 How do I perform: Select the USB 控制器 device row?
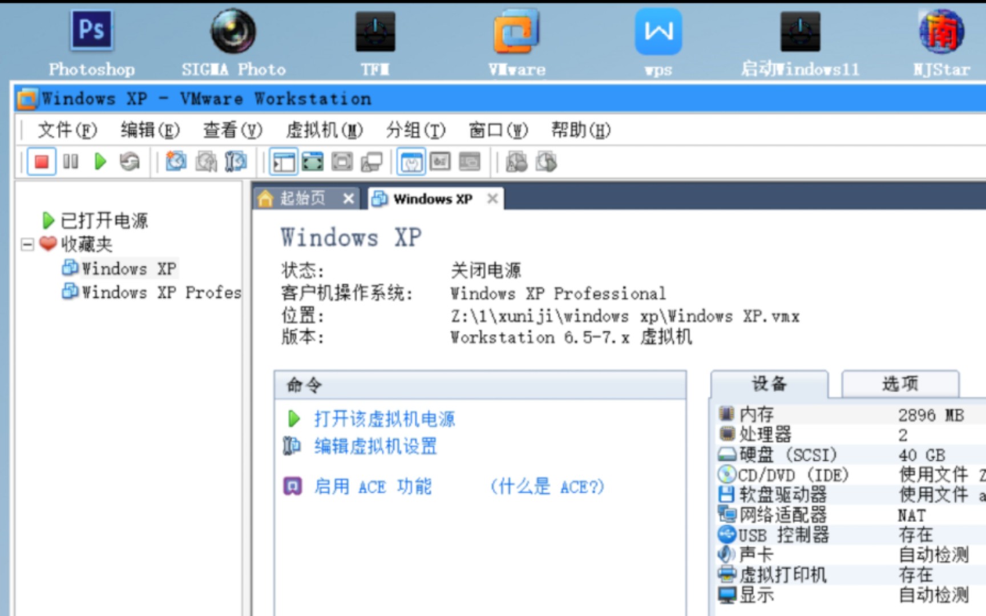850,535
